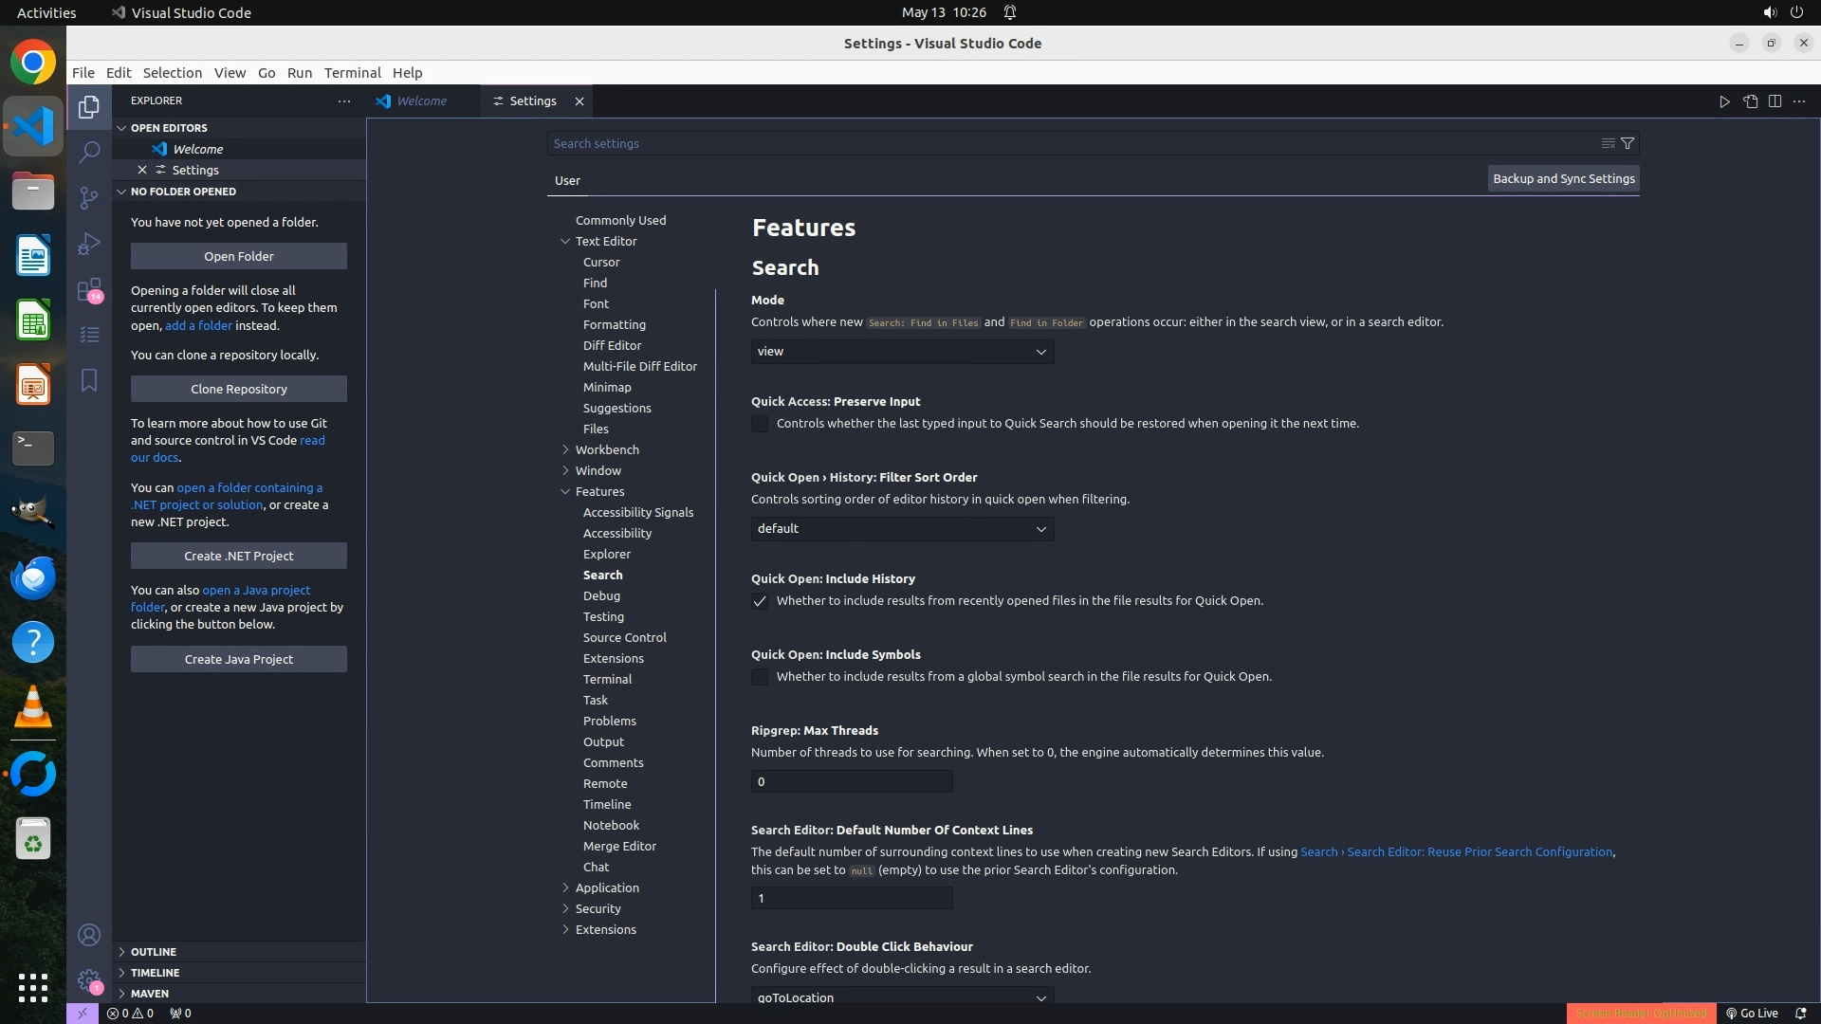
Task: Uncheck Quick Open: Include History
Action: [760, 601]
